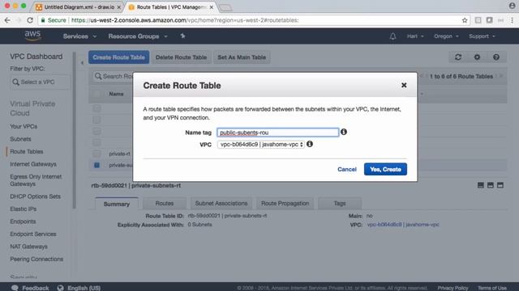The width and height of the screenshot is (519, 291).
Task: Open the Hari account dropdown
Action: [415, 36]
